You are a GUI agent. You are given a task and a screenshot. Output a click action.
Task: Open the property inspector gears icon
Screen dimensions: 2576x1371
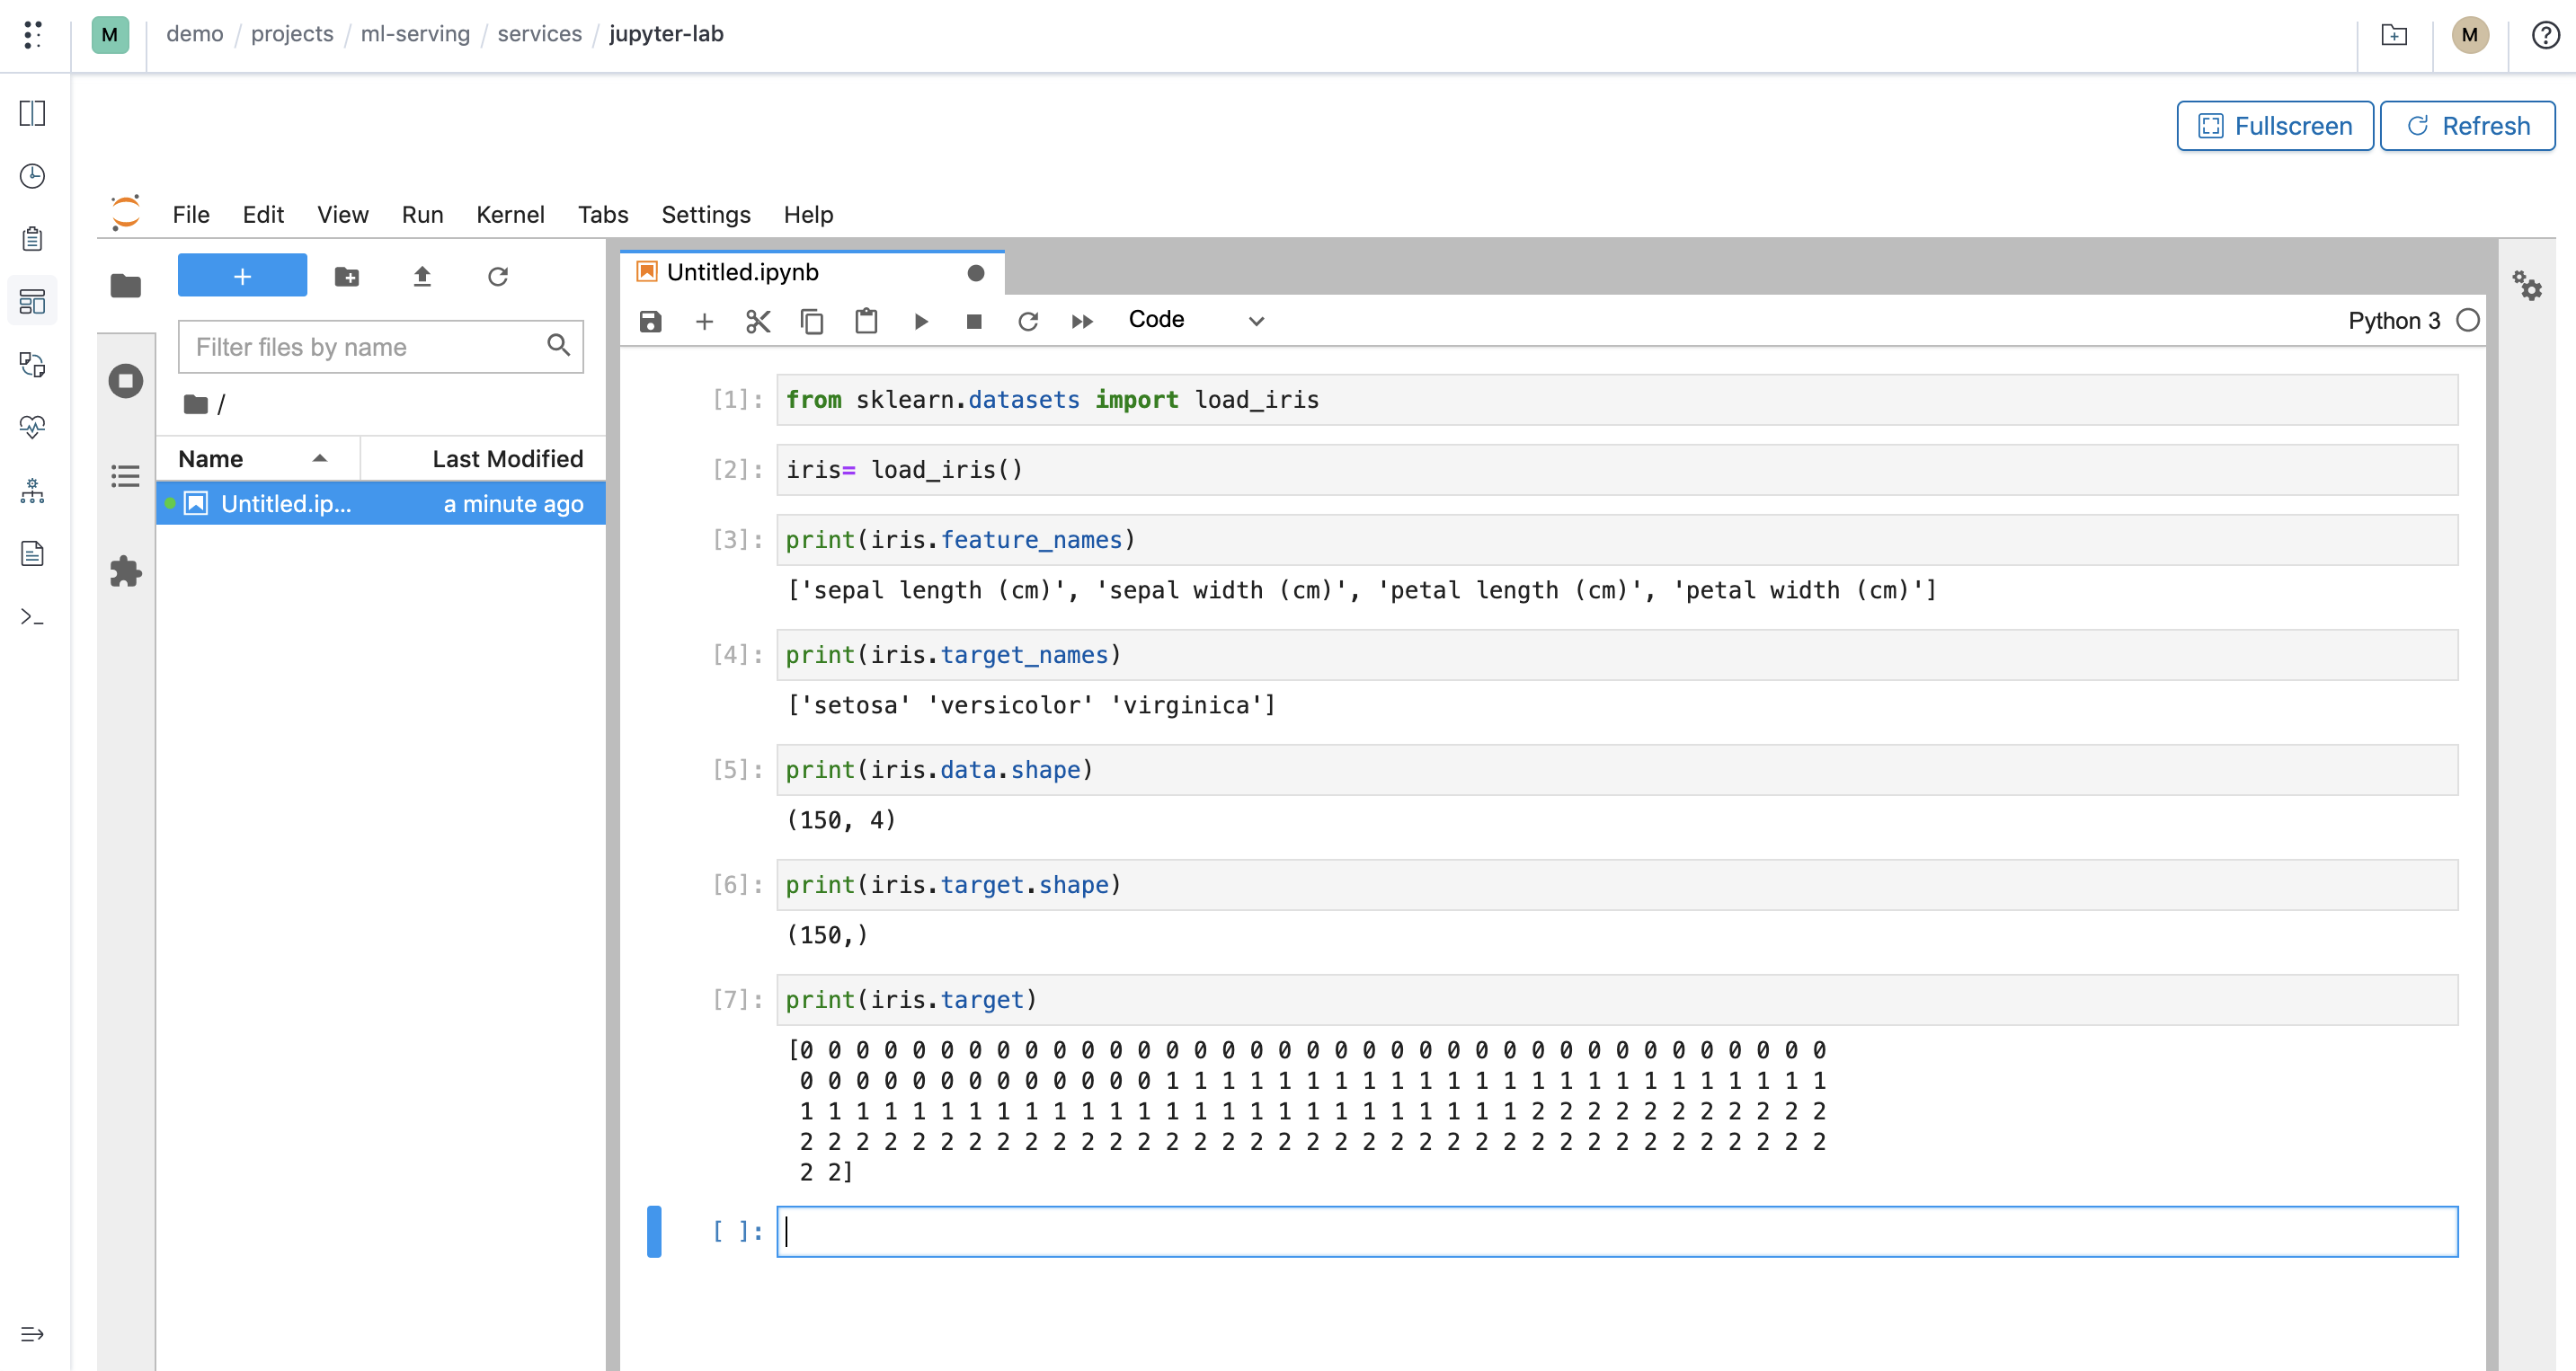pos(2528,286)
